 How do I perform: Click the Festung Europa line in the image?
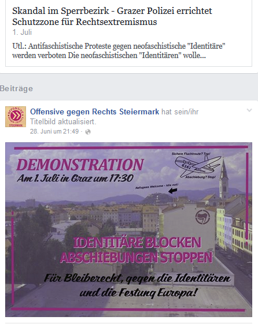138,293
